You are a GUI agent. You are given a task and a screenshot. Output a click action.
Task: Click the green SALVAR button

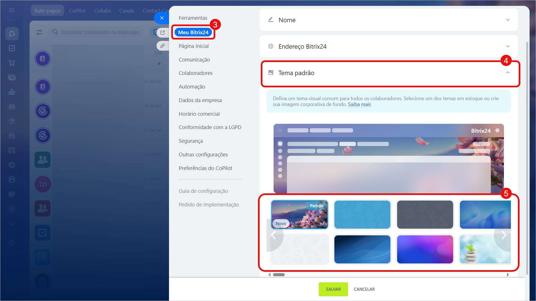[333, 289]
